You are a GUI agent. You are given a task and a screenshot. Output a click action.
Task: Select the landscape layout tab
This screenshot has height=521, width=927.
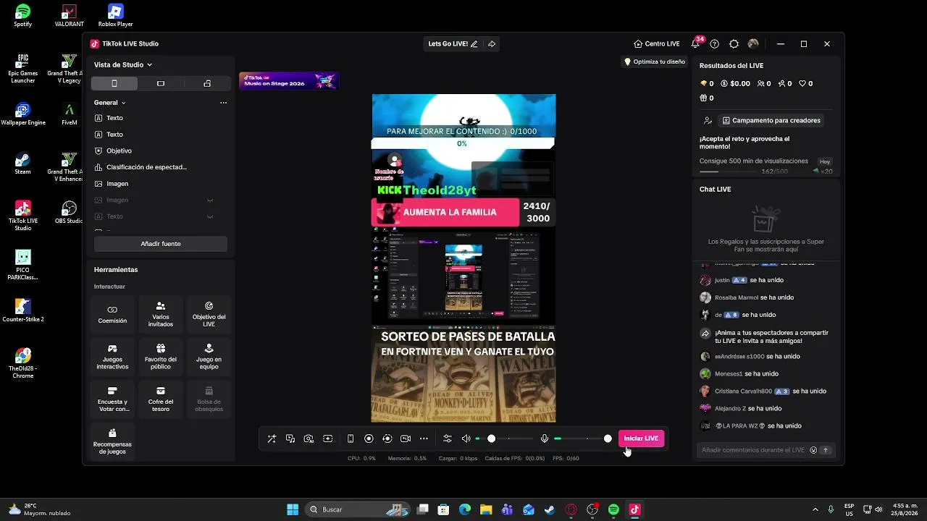[161, 83]
